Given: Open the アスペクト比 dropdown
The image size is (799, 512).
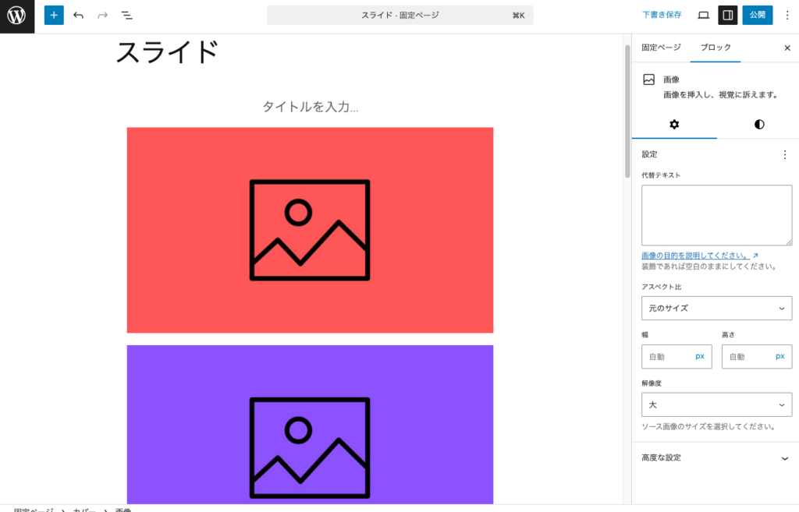Looking at the screenshot, I should [716, 308].
